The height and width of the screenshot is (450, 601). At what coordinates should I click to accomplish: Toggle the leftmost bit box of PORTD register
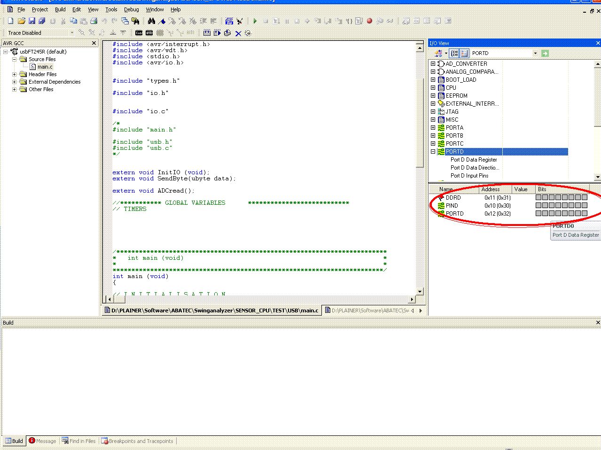[x=539, y=214]
